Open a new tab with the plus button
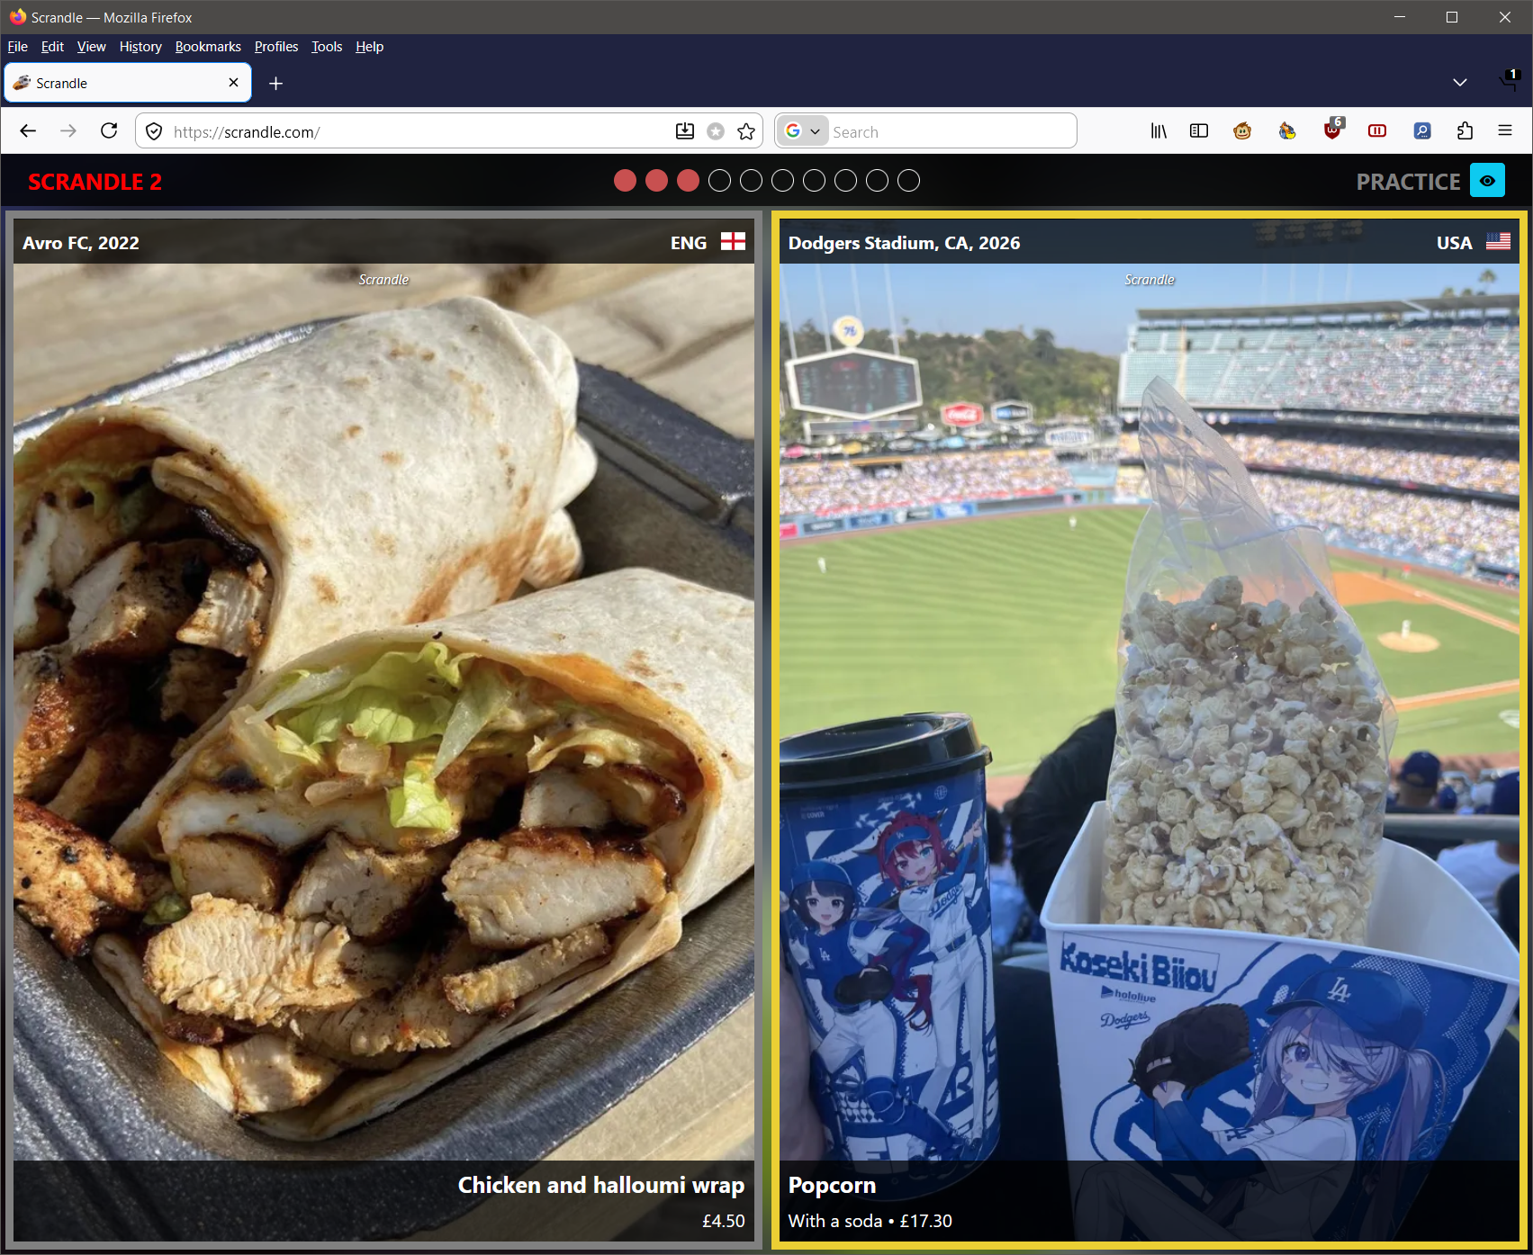This screenshot has height=1255, width=1533. click(276, 83)
